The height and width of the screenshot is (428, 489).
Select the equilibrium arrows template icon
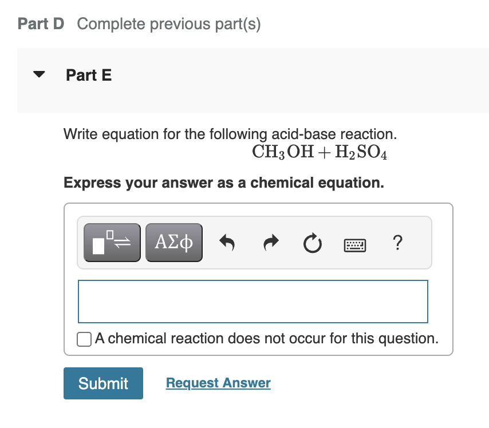click(112, 242)
